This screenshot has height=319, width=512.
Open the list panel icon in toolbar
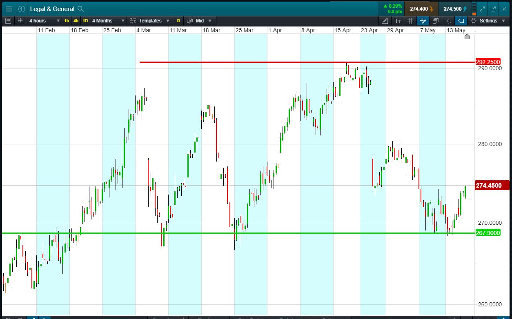(x=9, y=20)
